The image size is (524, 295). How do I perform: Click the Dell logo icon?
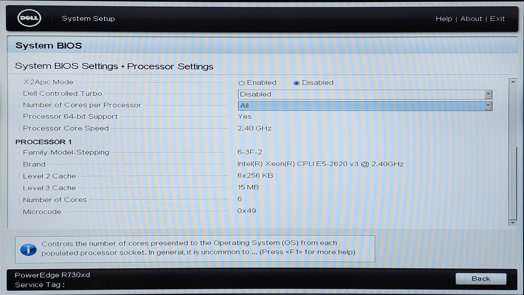point(29,19)
